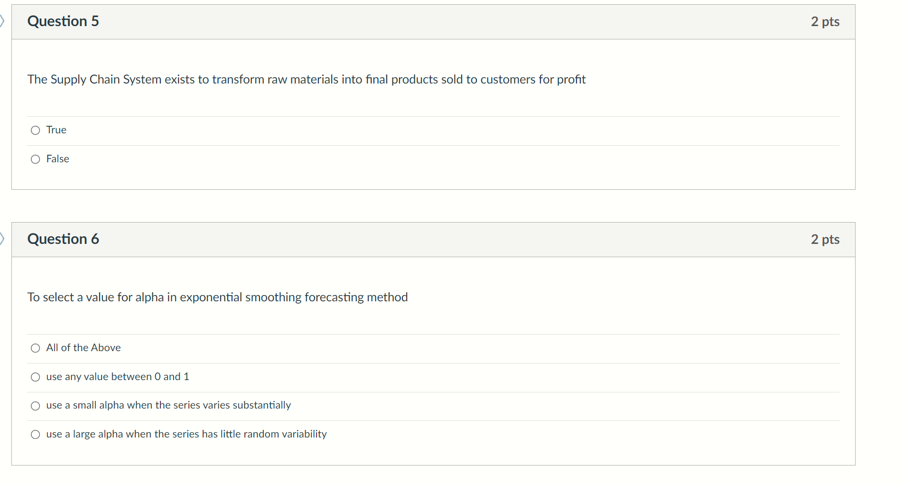Screen dimensions: 903x484
Task: Click the Question 5 bookmark to mark for review
Action: tap(2, 21)
